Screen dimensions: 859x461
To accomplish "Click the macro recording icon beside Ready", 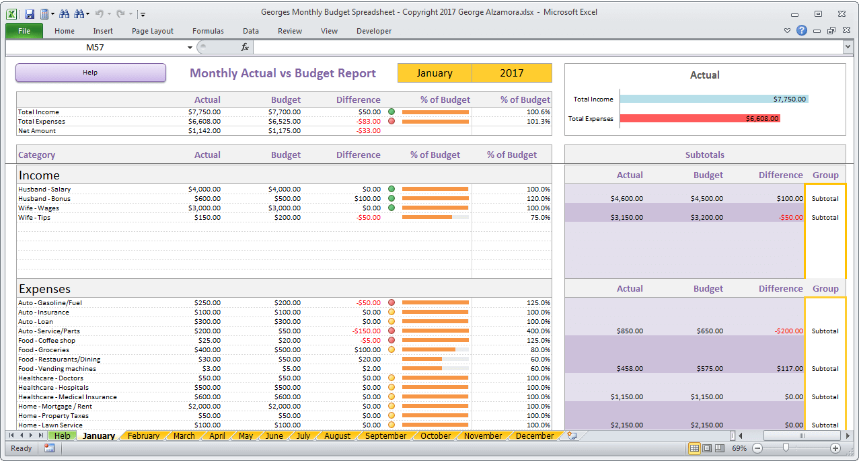I will (x=50, y=448).
